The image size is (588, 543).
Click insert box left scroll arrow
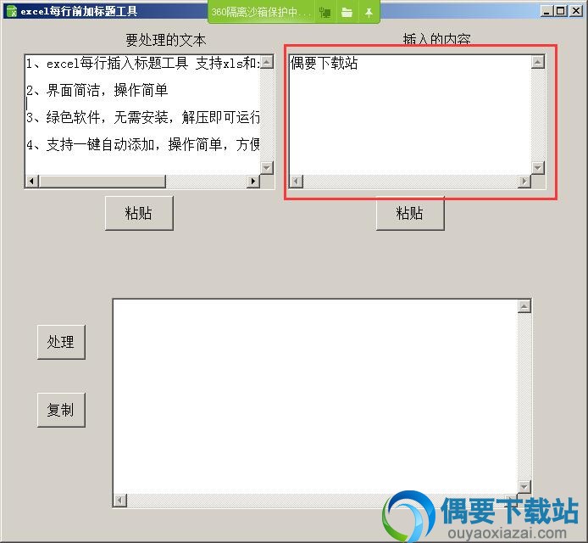(296, 182)
